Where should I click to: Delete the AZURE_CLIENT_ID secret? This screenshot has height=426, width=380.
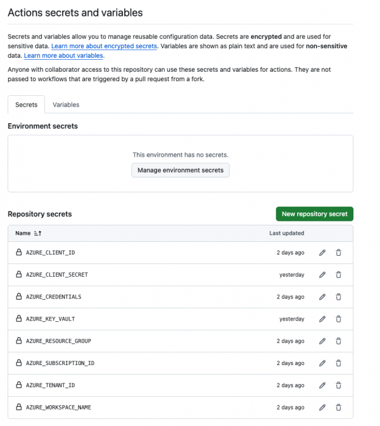pyautogui.click(x=338, y=253)
